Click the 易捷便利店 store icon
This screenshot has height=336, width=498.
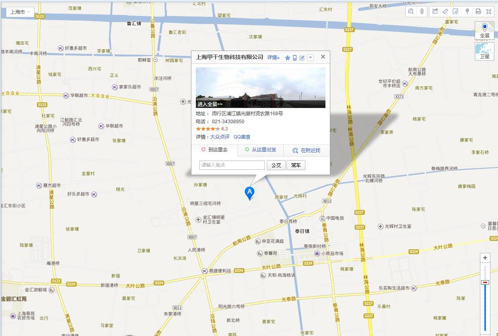point(205,271)
